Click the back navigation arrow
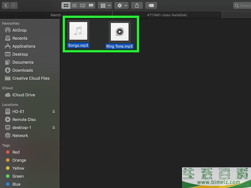The height and width of the screenshot is (188, 251). point(6,6)
